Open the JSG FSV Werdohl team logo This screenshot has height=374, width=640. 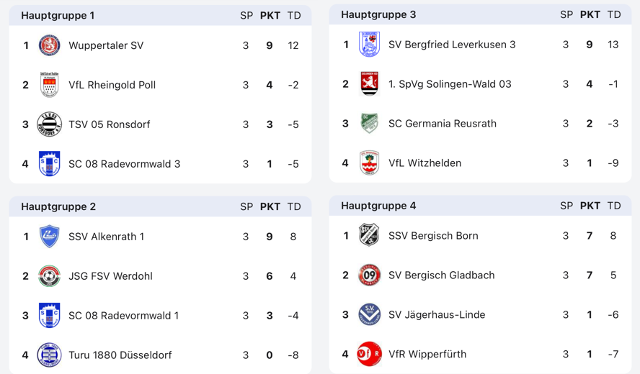(x=49, y=276)
